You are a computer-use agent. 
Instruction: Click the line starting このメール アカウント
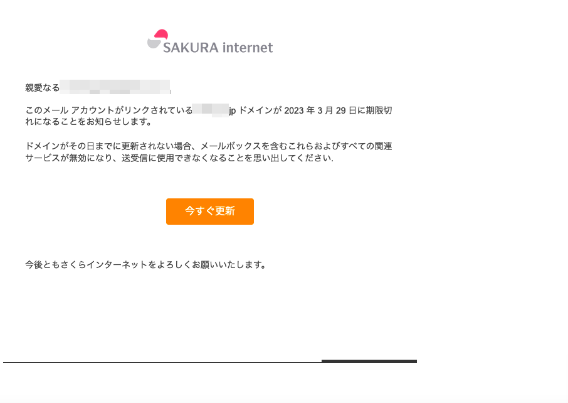[x=209, y=110]
